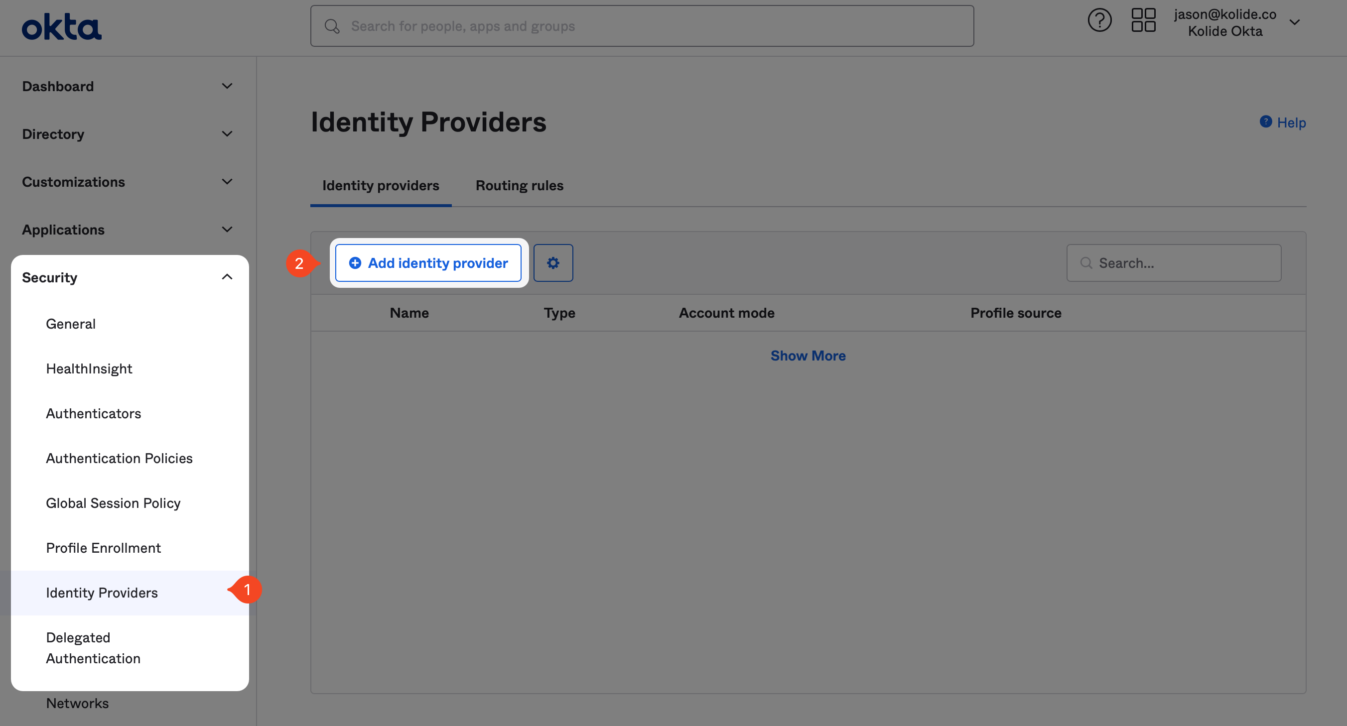Click the Security menu label
The image size is (1347, 726).
click(50, 277)
